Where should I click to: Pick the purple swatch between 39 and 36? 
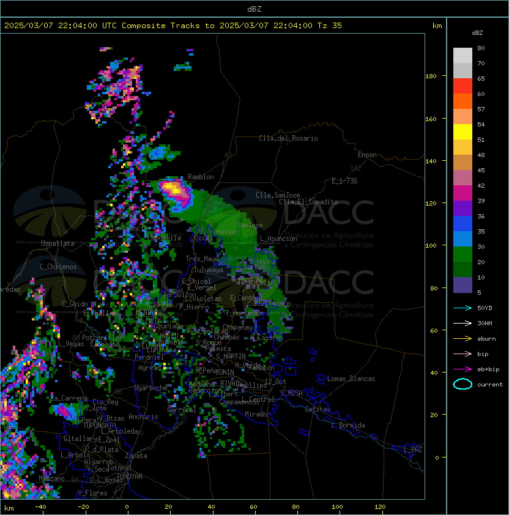(x=463, y=209)
